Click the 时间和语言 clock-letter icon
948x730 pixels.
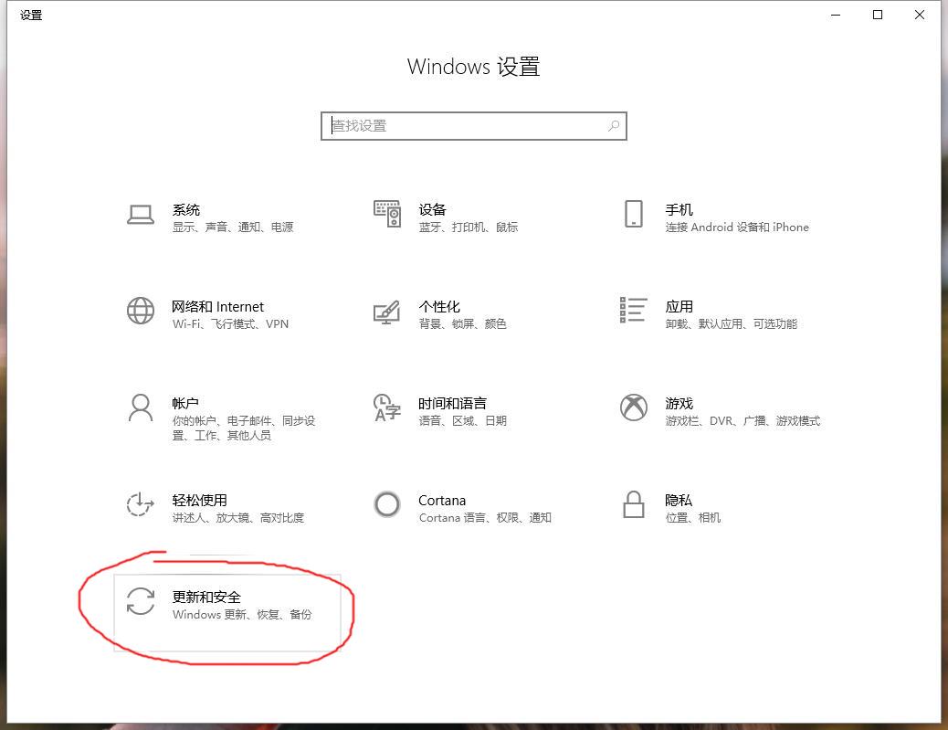click(x=387, y=408)
